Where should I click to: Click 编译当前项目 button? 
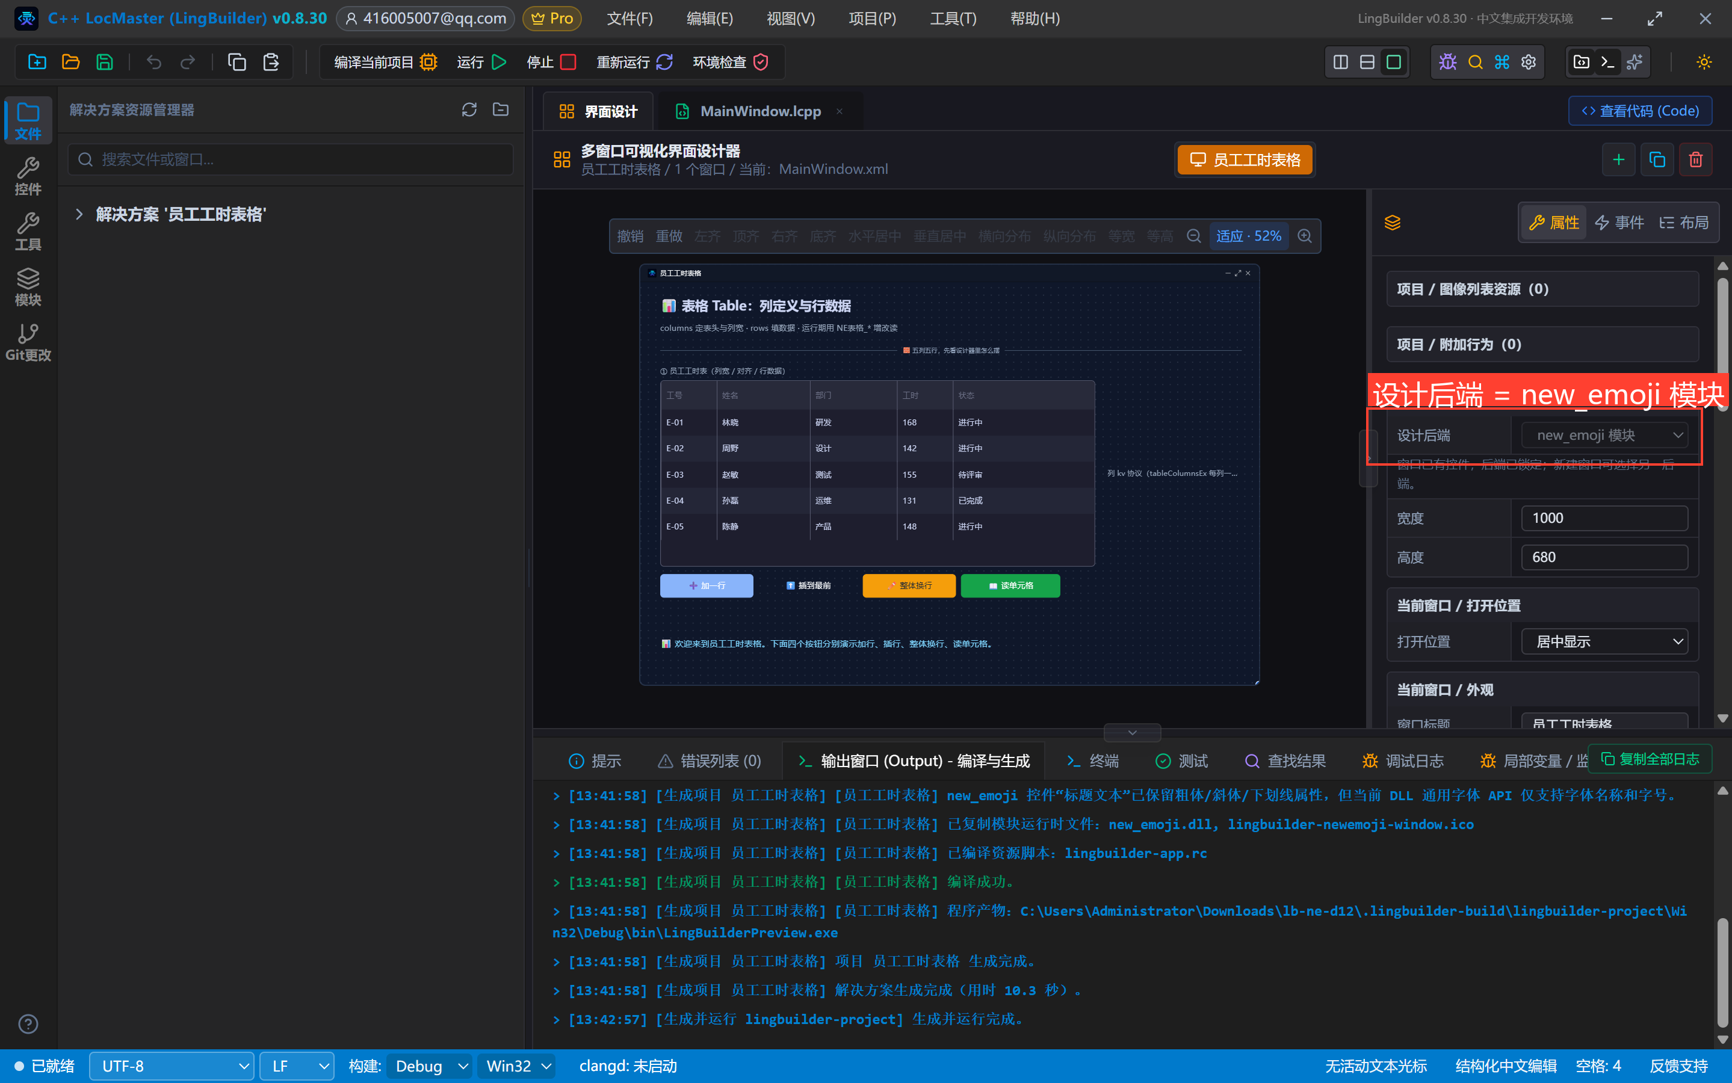tap(385, 63)
